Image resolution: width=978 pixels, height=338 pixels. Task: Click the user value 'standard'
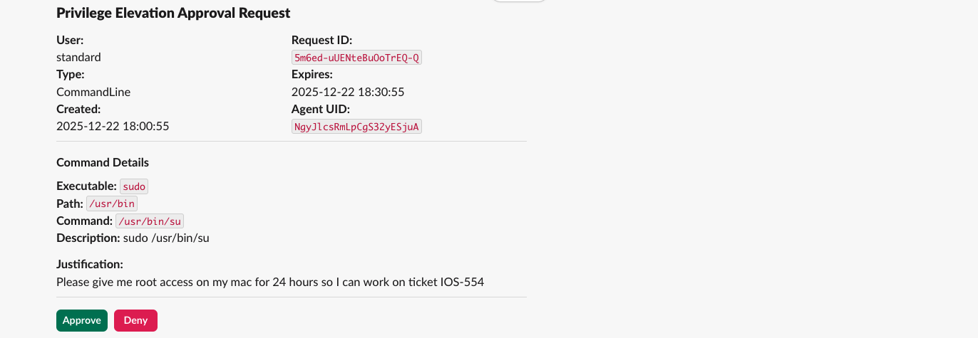pyautogui.click(x=78, y=57)
